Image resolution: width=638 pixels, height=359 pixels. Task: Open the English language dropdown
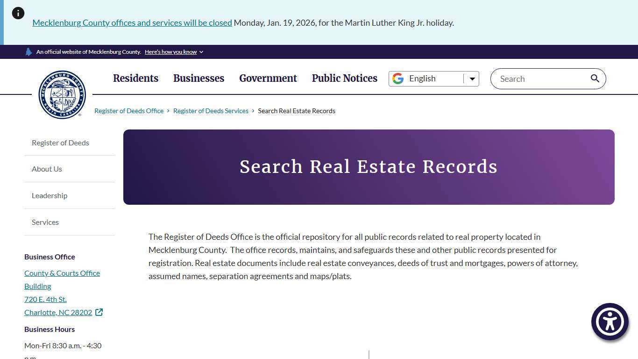click(x=472, y=79)
